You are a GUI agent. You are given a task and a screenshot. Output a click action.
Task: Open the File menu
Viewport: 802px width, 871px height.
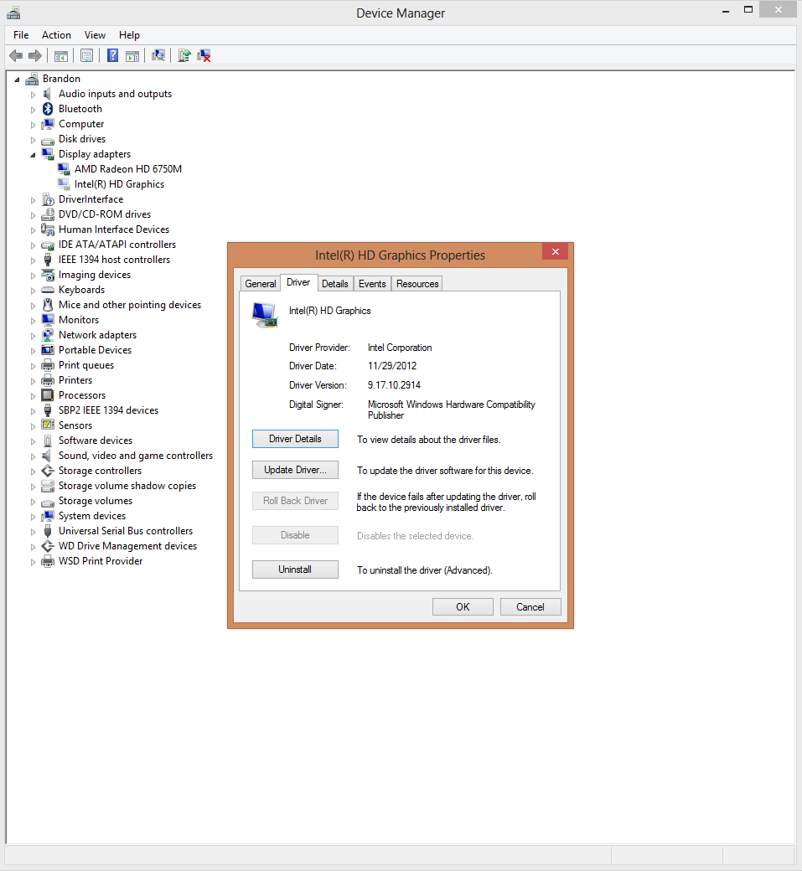(x=21, y=35)
